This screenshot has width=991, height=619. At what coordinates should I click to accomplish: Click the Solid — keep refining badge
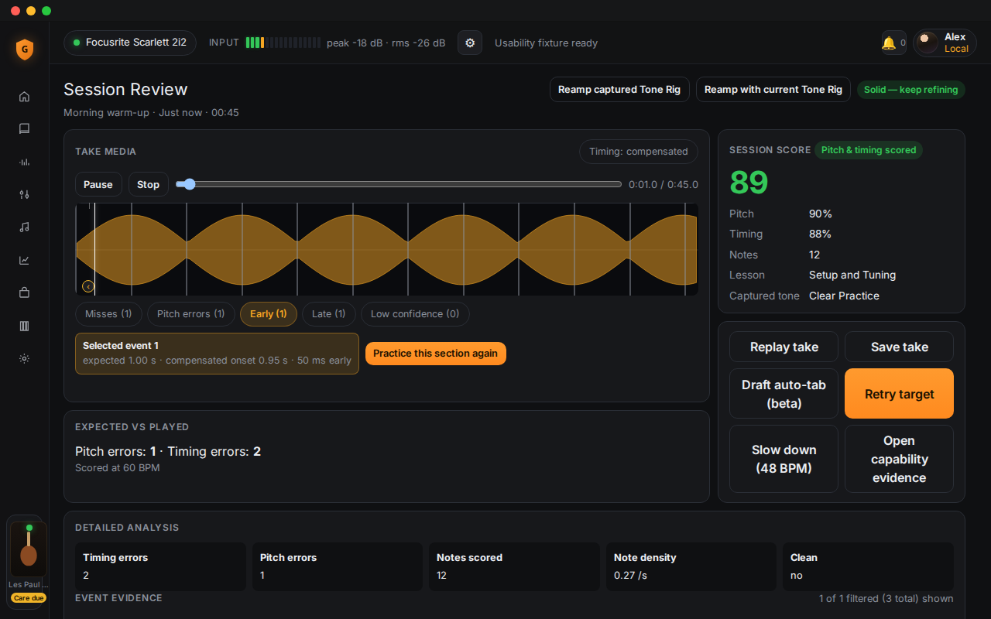[x=911, y=90]
